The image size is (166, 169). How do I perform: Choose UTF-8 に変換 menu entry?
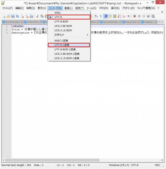69,45
